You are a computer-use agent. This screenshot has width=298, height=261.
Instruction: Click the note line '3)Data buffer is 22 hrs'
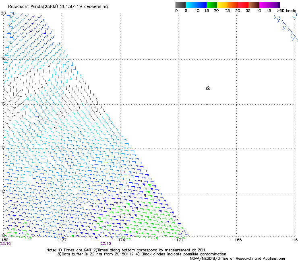[x=142, y=254]
